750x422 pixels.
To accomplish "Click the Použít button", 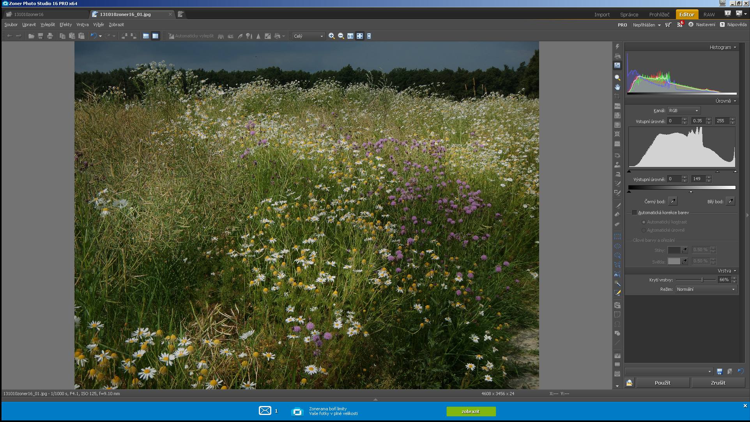I will [662, 383].
